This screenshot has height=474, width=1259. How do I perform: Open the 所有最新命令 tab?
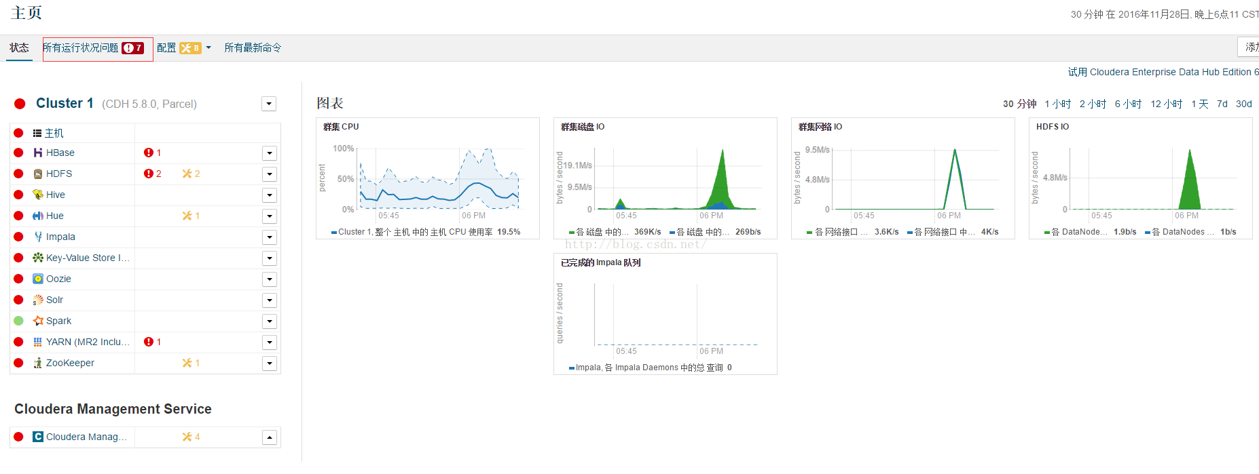(253, 48)
